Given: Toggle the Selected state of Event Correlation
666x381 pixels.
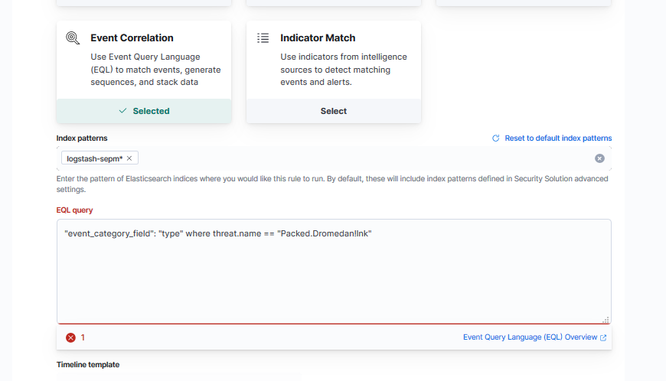Looking at the screenshot, I should (144, 111).
